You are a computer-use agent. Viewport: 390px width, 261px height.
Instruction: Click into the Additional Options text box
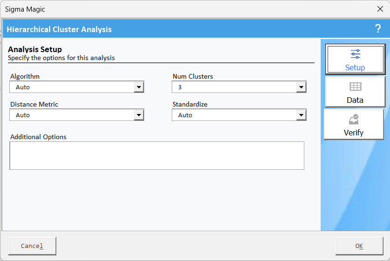coord(157,155)
